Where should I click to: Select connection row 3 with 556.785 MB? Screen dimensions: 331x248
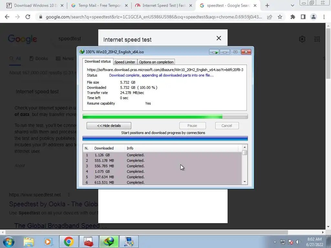pos(162,166)
